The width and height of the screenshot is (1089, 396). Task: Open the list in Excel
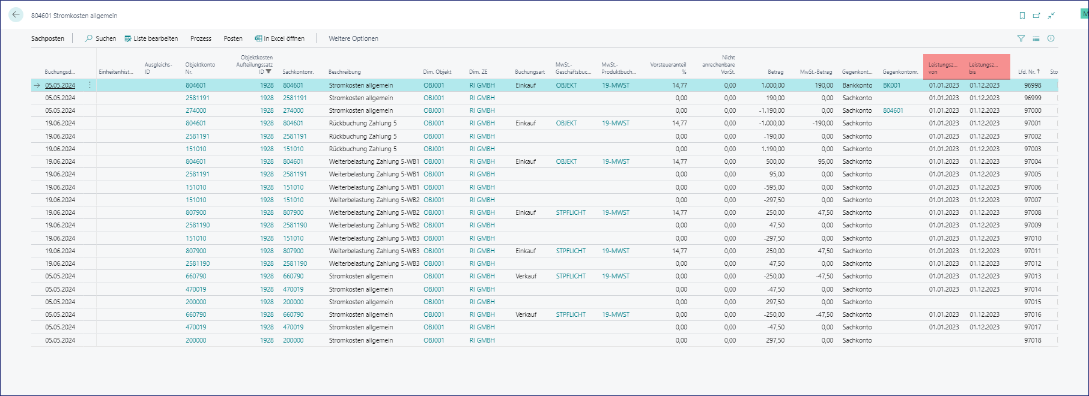click(x=279, y=38)
